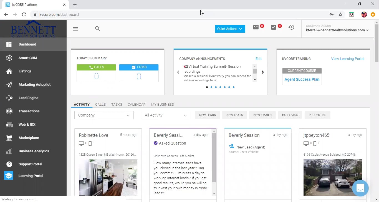Viewport: 379px width, 202px height.
Task: Open the Dashboard sidebar icon
Action: click(x=9, y=44)
